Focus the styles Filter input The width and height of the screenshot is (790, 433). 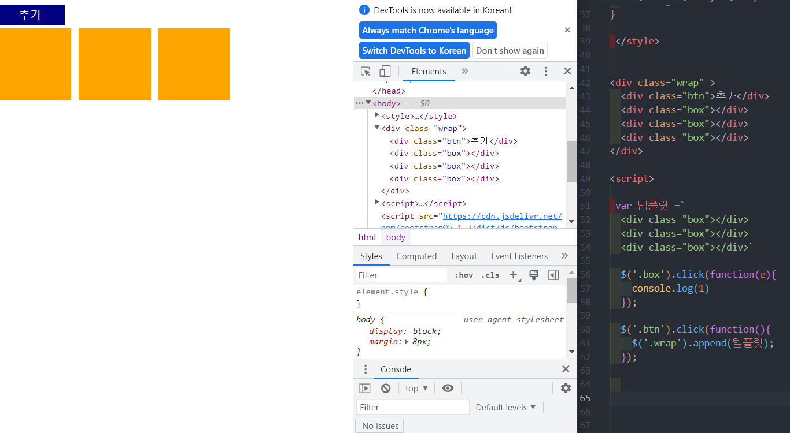pyautogui.click(x=401, y=275)
